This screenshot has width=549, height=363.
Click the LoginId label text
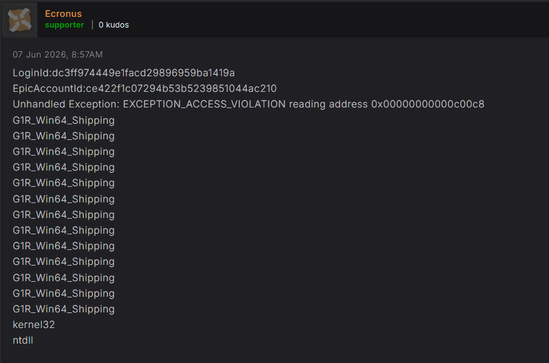coord(32,73)
